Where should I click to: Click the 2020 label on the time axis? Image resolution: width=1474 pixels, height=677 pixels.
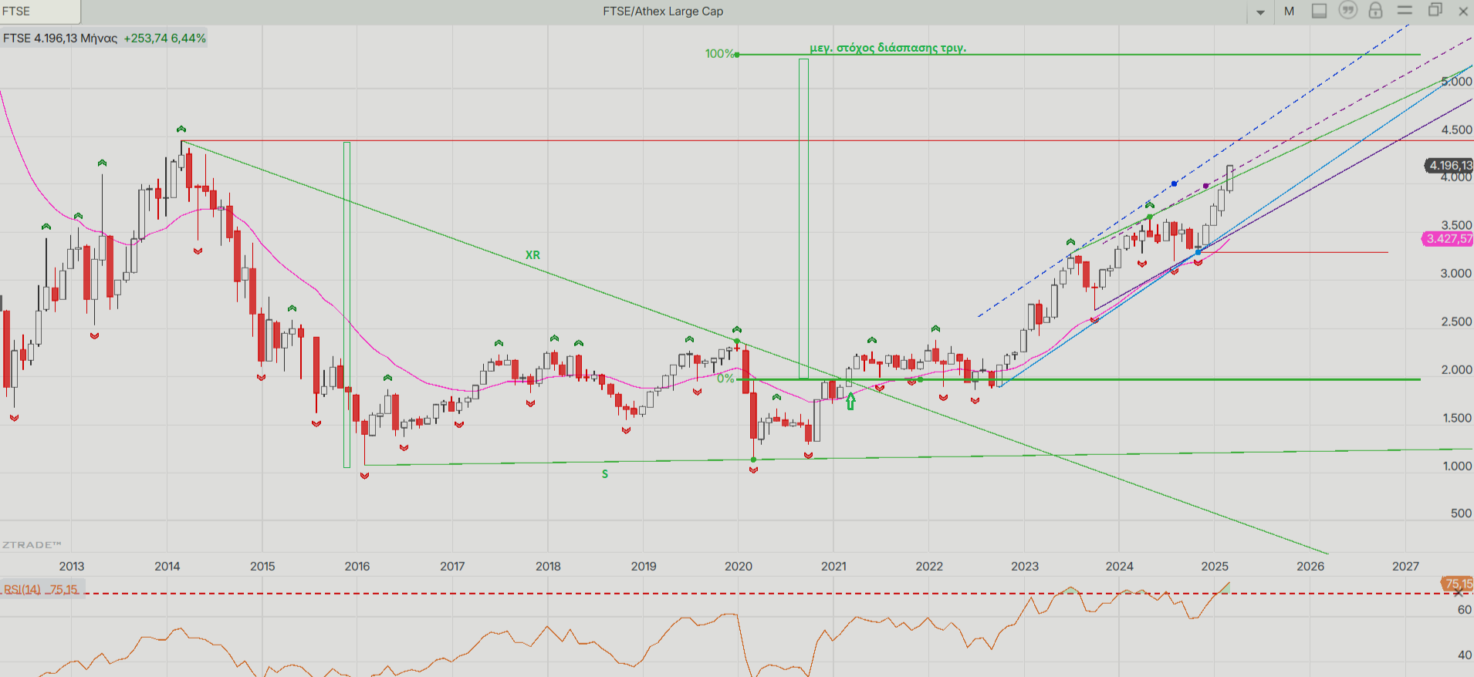click(x=739, y=566)
